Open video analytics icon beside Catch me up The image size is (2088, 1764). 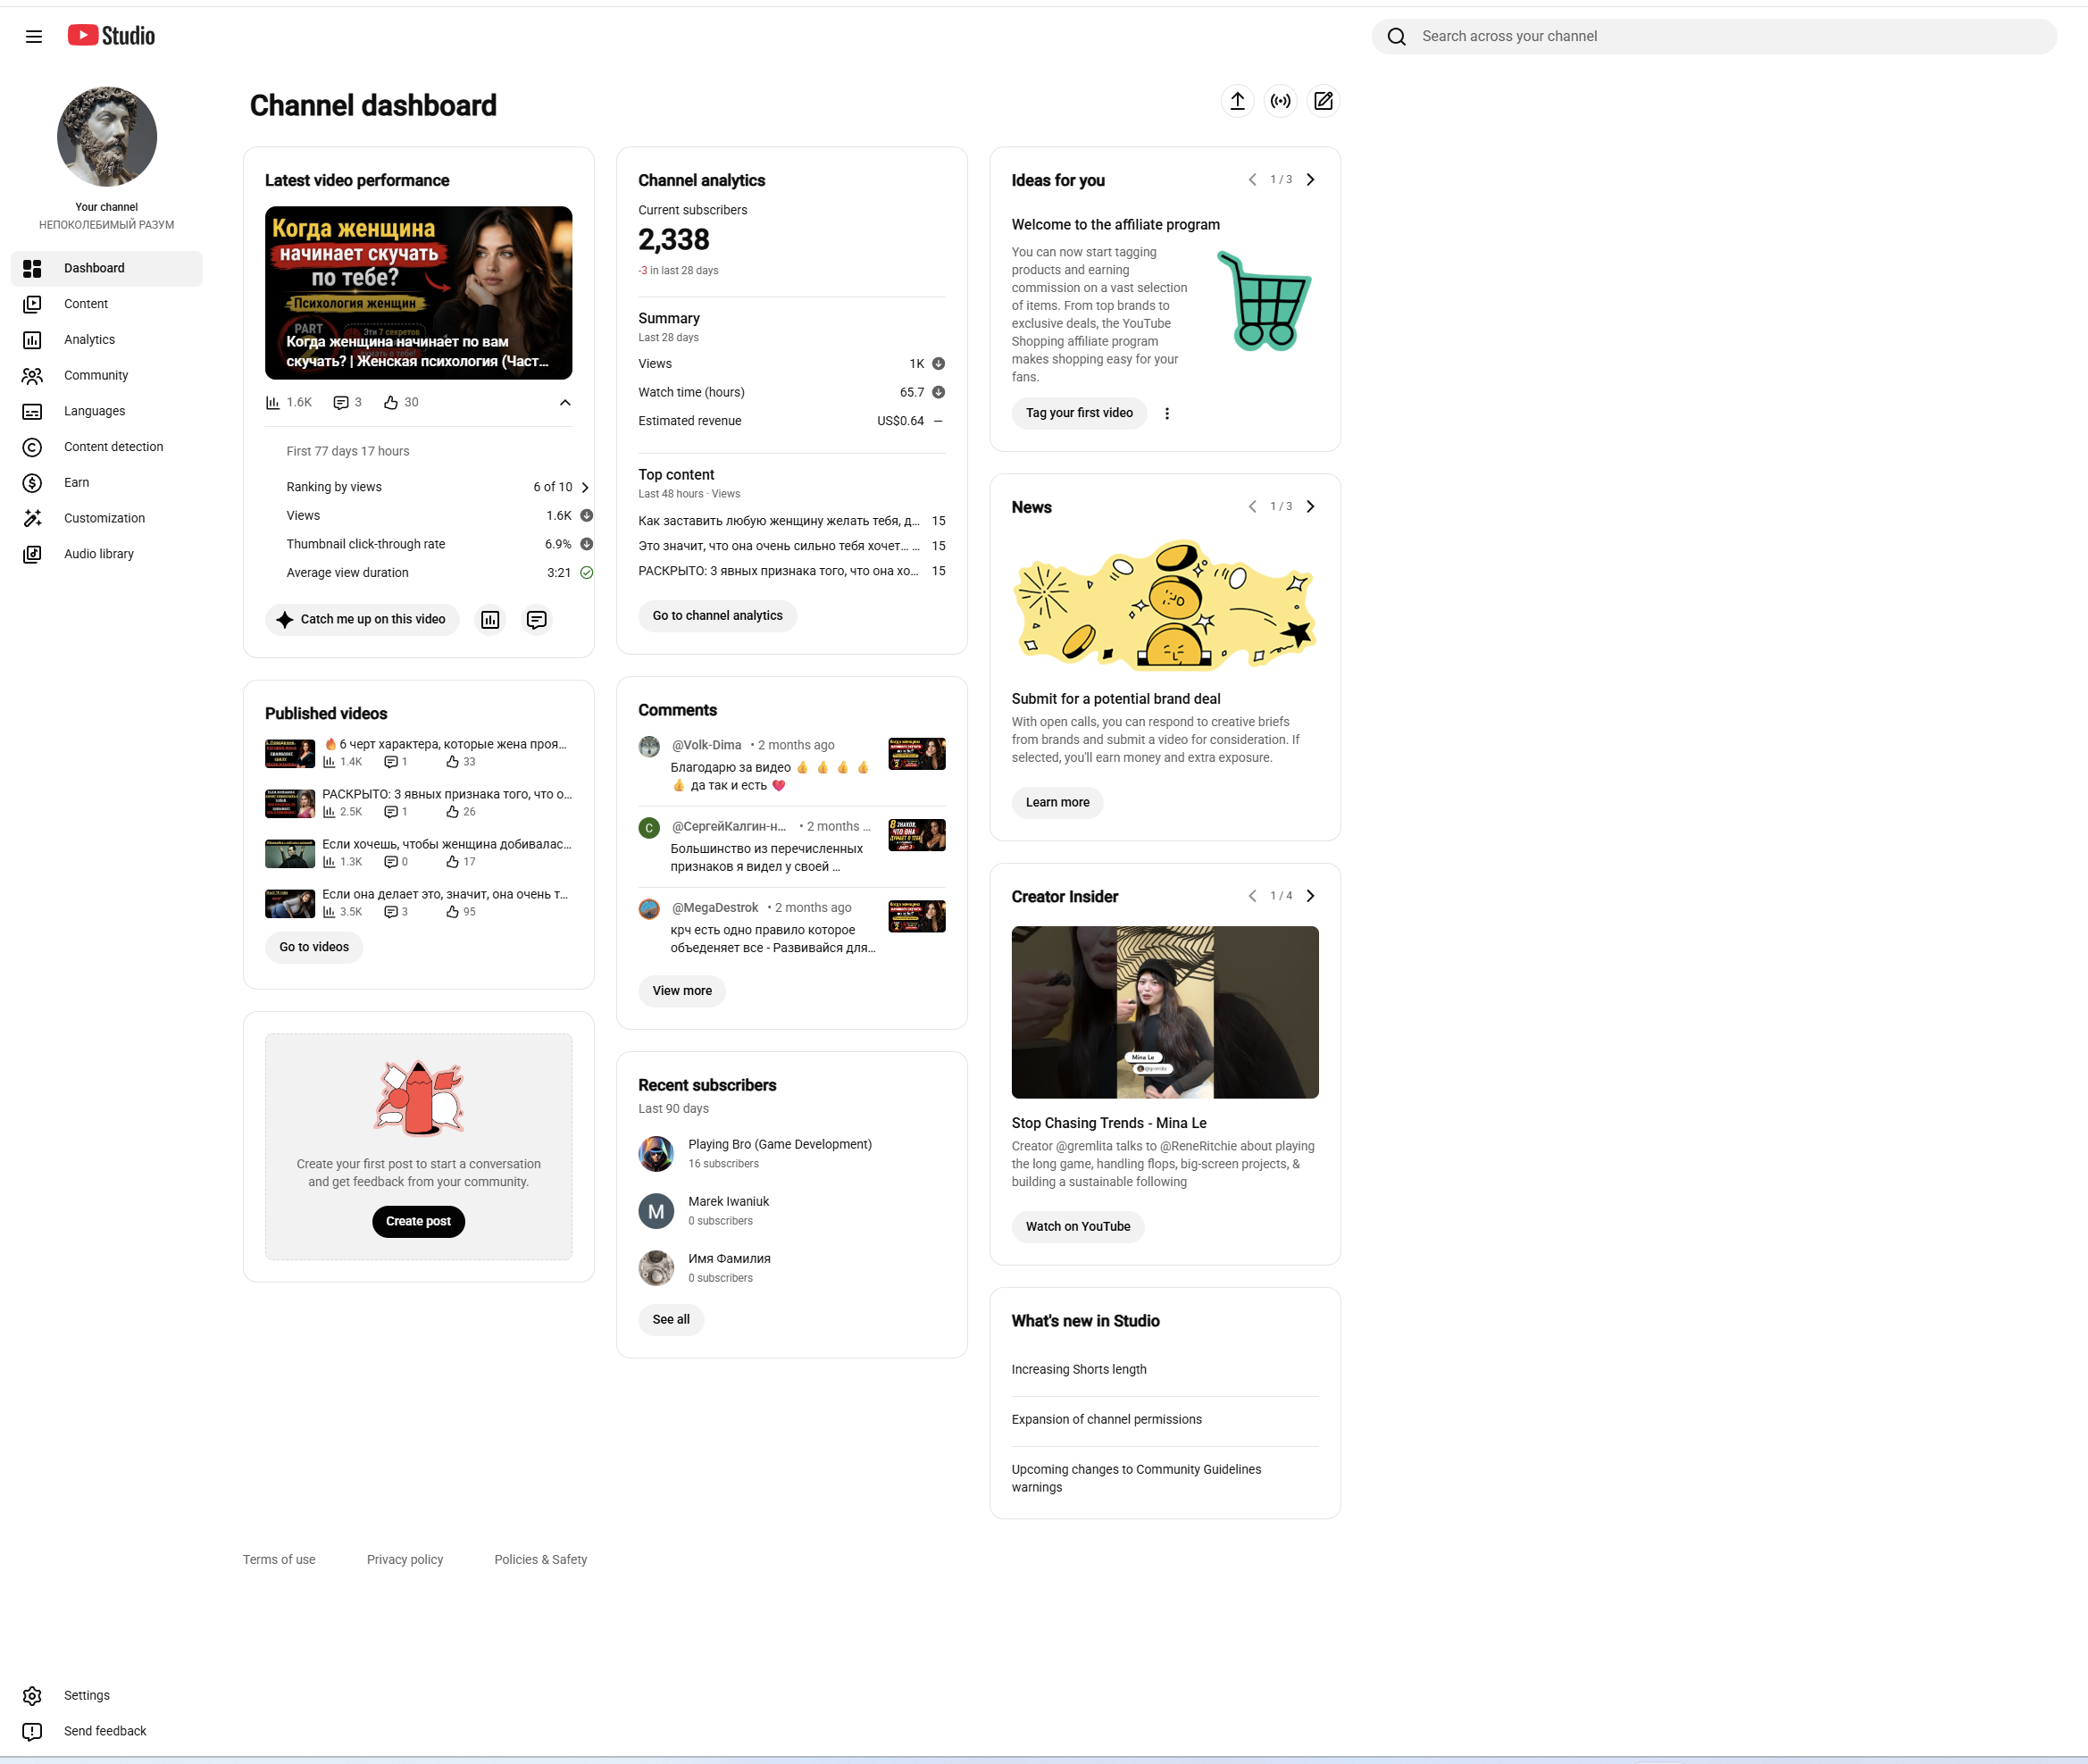click(x=490, y=620)
